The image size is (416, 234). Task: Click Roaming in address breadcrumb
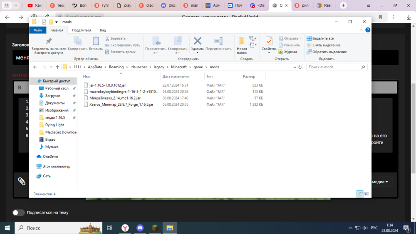click(x=116, y=67)
